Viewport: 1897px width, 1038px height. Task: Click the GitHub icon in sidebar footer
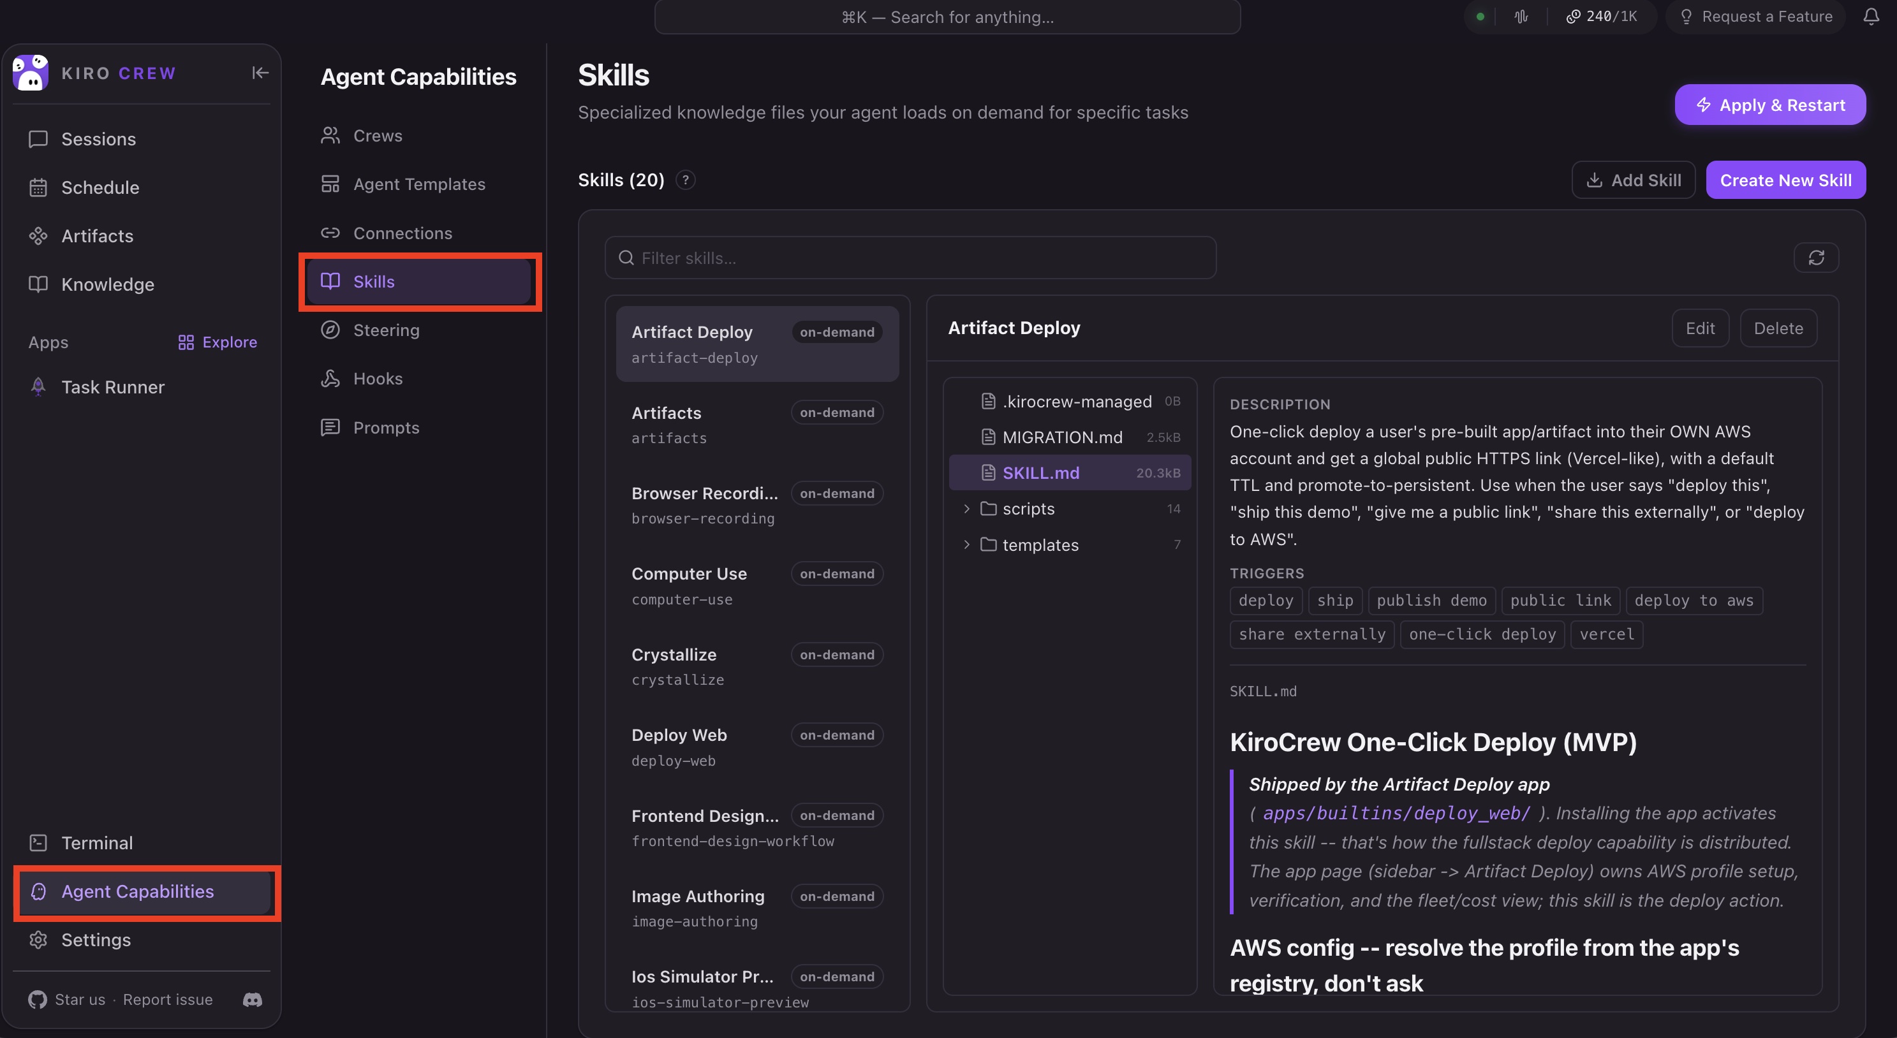point(38,999)
